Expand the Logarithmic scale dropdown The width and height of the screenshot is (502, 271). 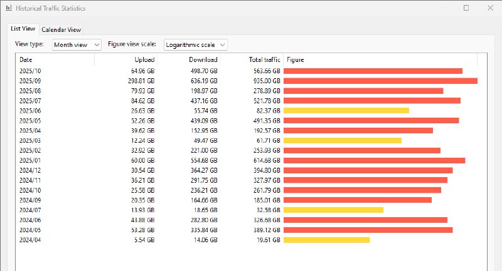click(195, 45)
